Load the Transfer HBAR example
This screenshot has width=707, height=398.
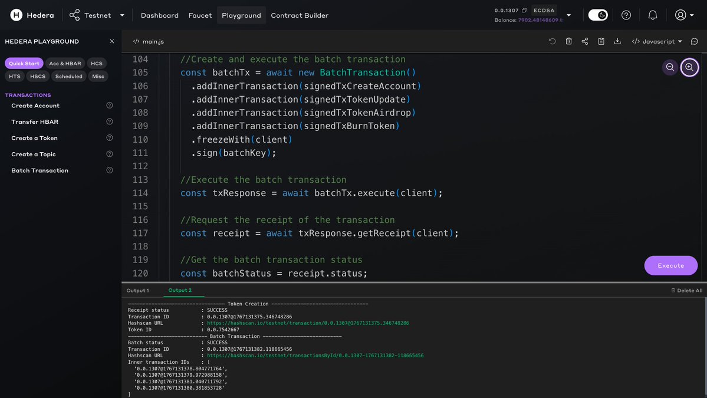[35, 121]
